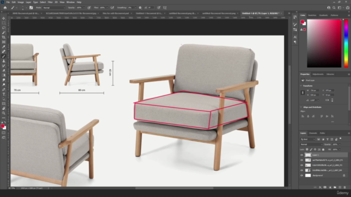Add a layer mask from Layers panel
This screenshot has width=351, height=197.
coord(325,187)
